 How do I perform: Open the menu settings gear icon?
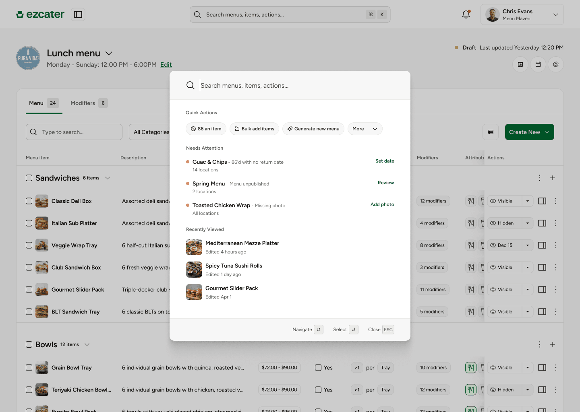[x=556, y=64]
